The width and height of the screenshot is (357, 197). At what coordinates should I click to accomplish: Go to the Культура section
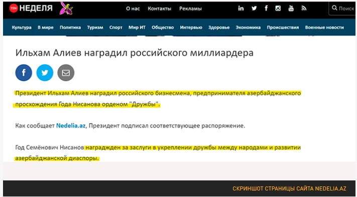click(x=22, y=27)
